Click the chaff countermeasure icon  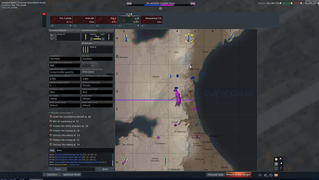coord(109,37)
